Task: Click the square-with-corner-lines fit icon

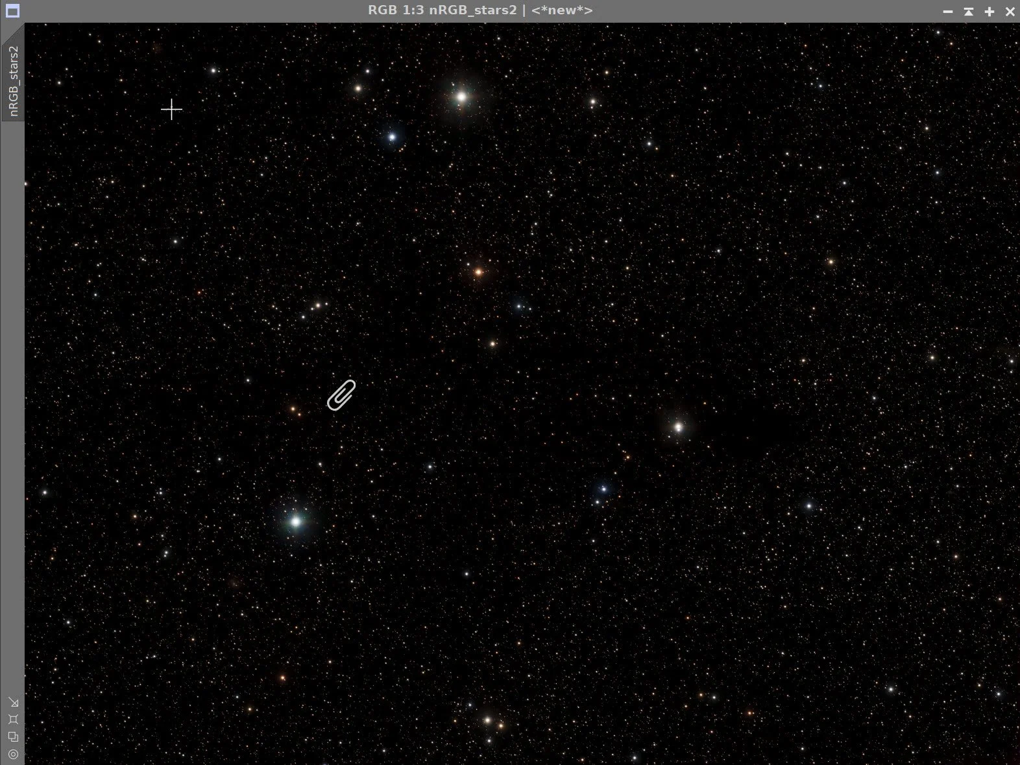Action: pos(13,720)
